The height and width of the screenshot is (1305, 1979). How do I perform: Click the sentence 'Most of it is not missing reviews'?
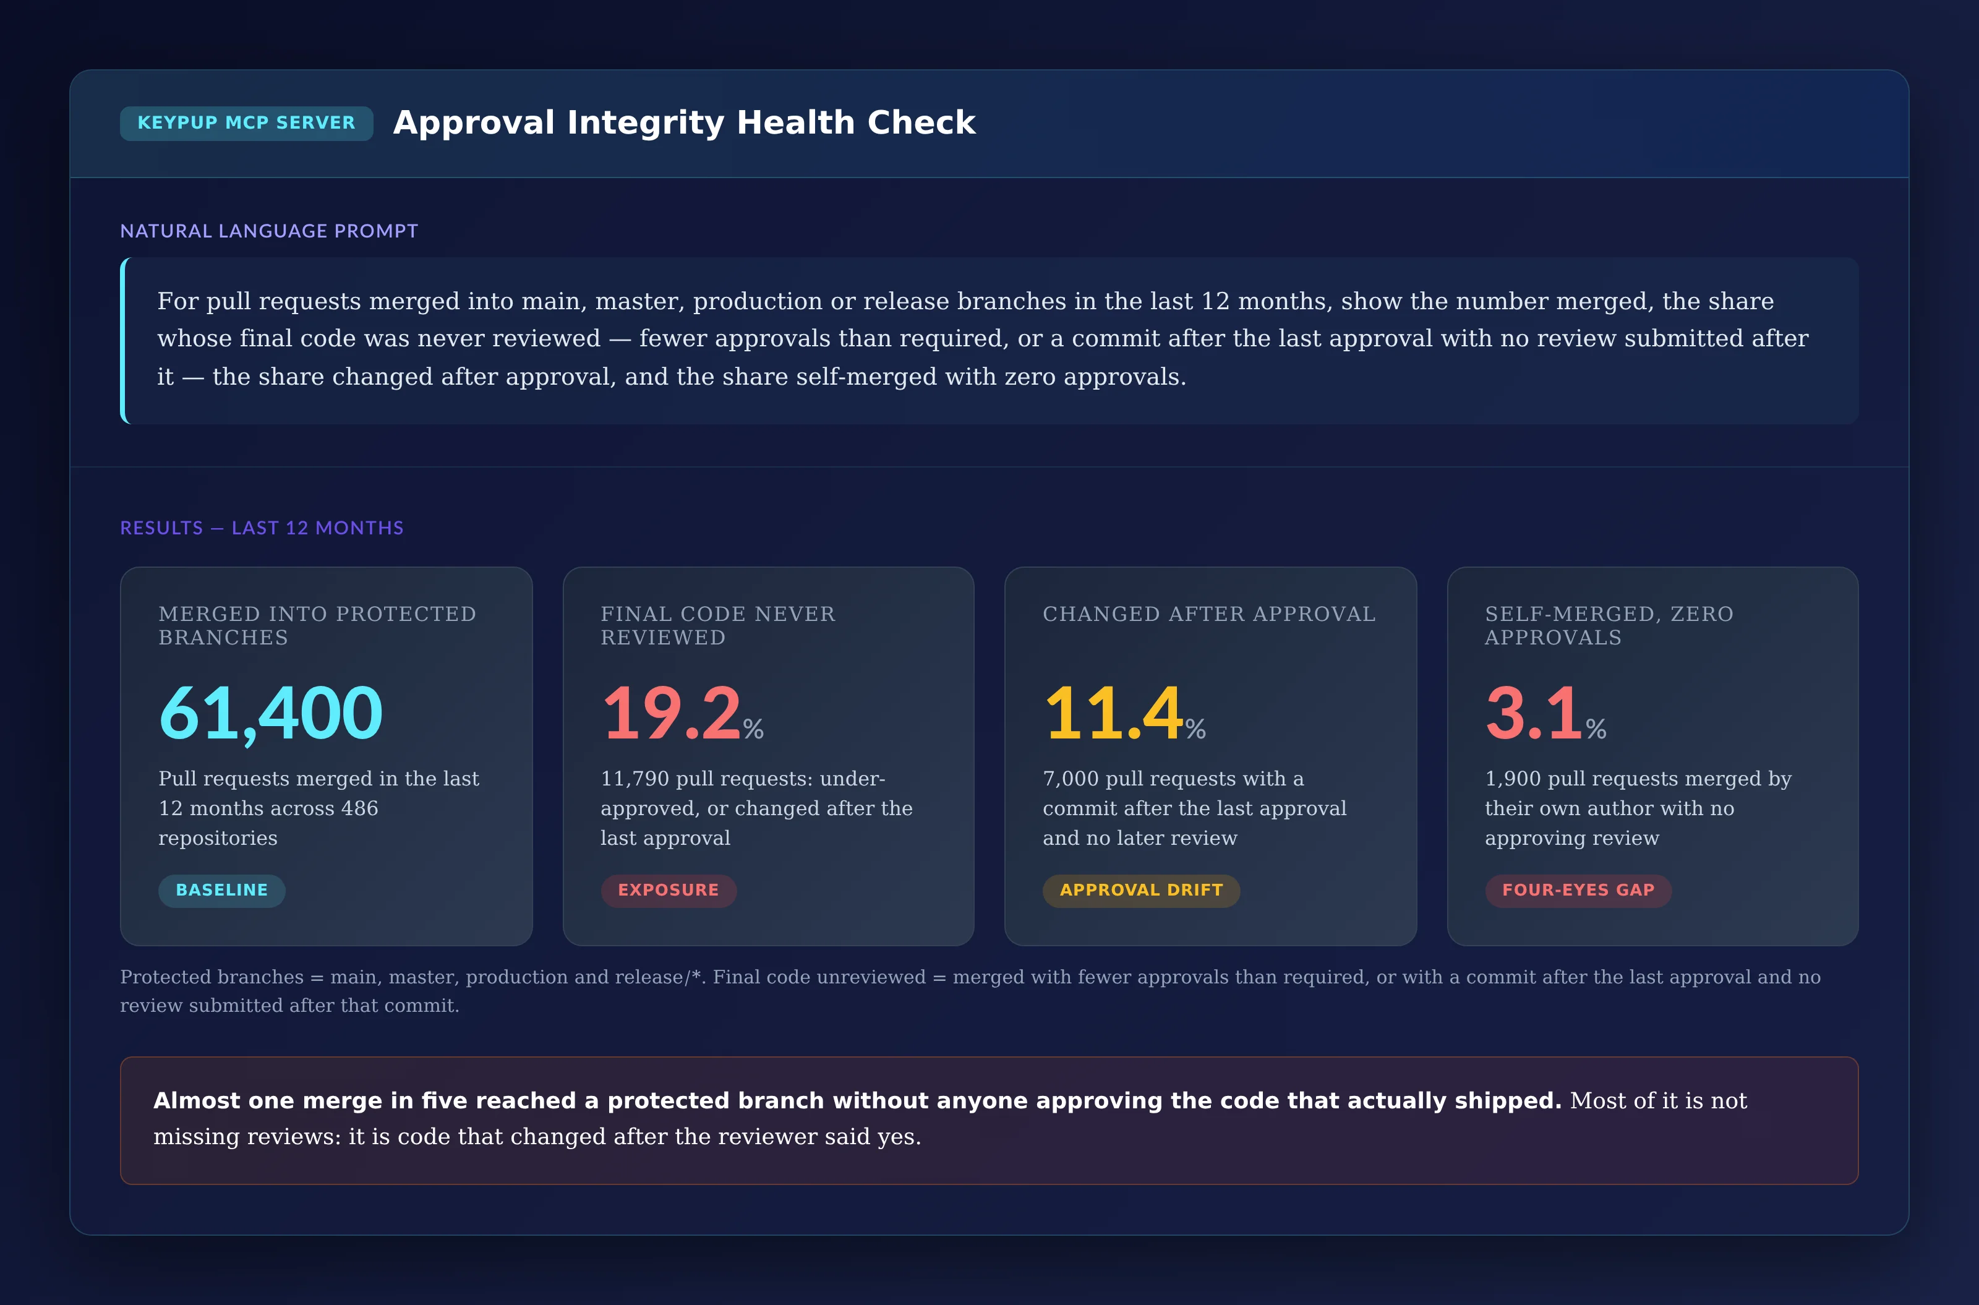(951, 1119)
